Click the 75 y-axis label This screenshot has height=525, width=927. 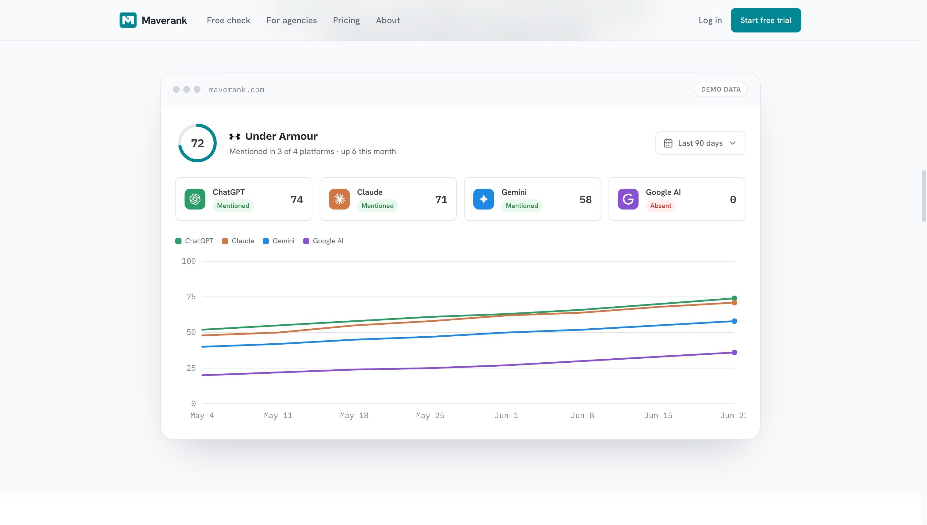(191, 297)
